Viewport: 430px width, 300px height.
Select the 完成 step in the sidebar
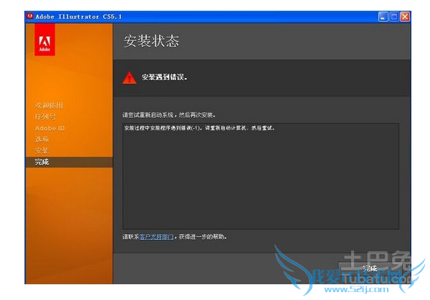(x=69, y=162)
